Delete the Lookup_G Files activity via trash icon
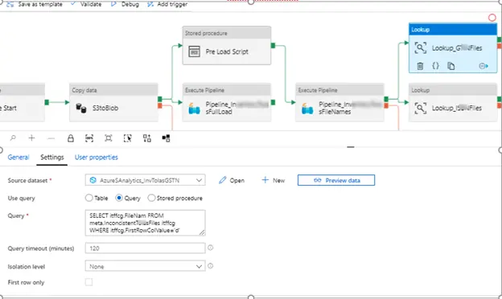502x299 pixels. (420, 66)
